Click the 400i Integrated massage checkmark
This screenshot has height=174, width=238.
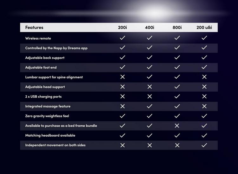pyautogui.click(x=149, y=106)
